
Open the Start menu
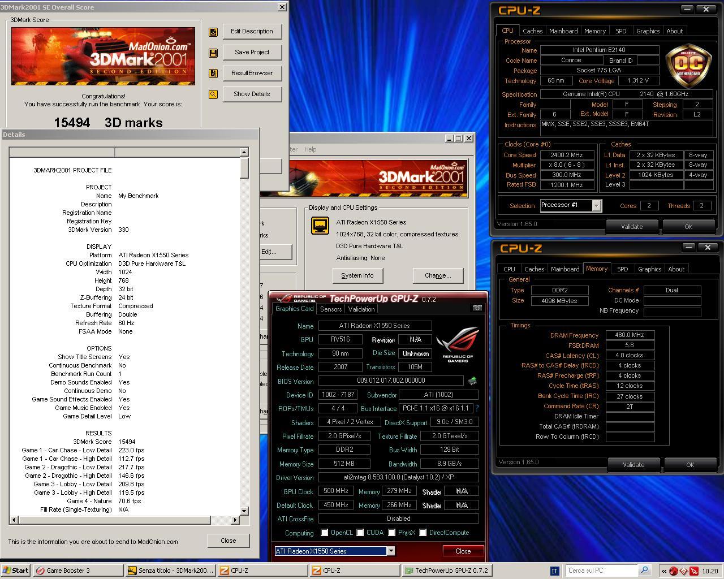click(16, 571)
